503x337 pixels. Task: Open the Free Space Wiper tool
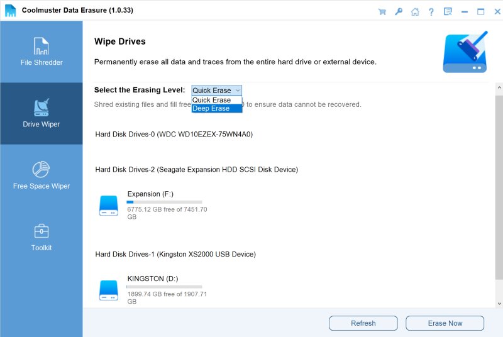[41, 175]
